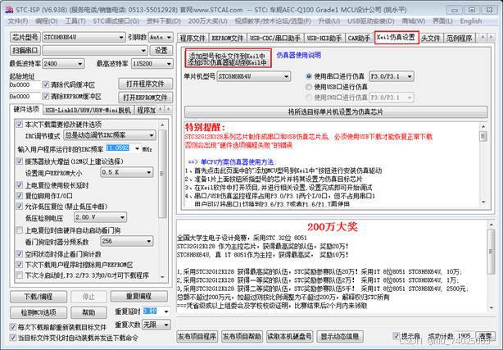
Task: Open IRC调节模式 dropdown
Action: [110, 135]
